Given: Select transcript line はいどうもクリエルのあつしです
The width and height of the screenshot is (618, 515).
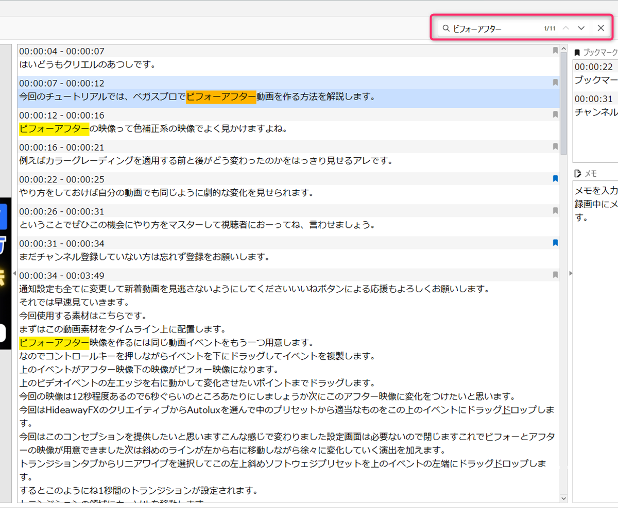Looking at the screenshot, I should point(88,64).
